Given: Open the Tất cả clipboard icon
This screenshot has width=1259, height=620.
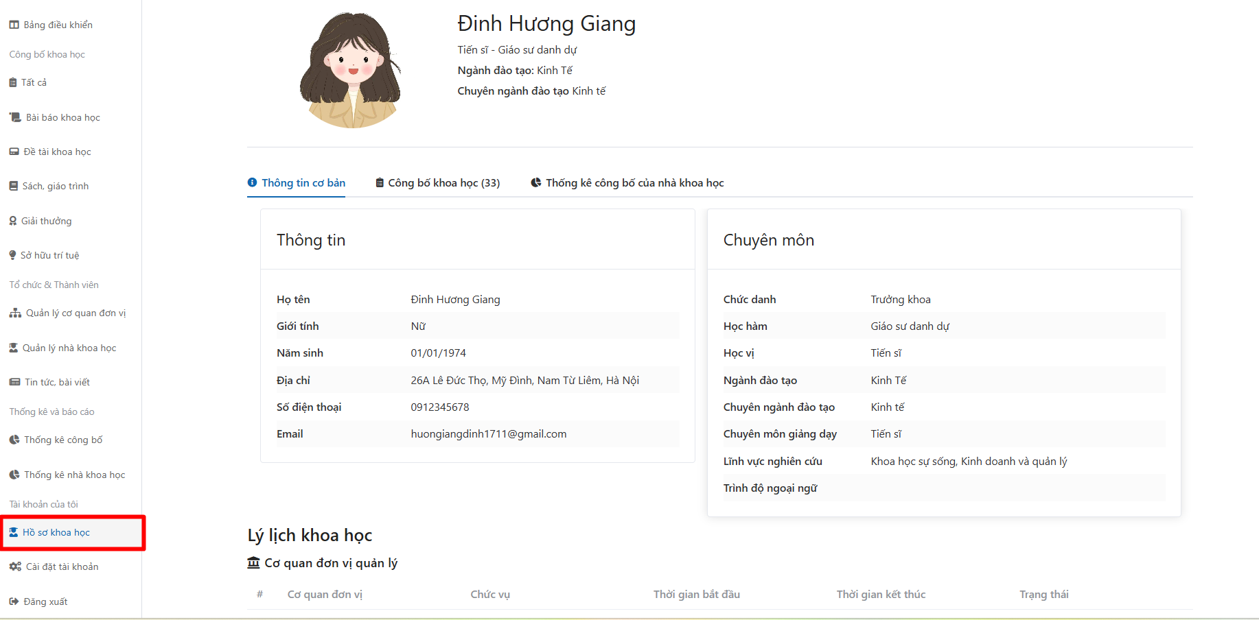Looking at the screenshot, I should pos(14,82).
